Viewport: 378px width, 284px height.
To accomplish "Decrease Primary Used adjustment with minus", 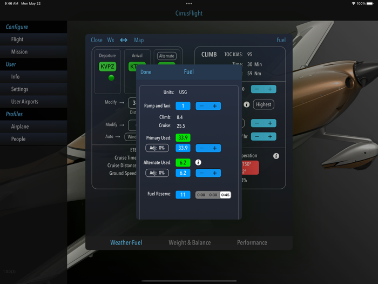I will click(x=202, y=148).
